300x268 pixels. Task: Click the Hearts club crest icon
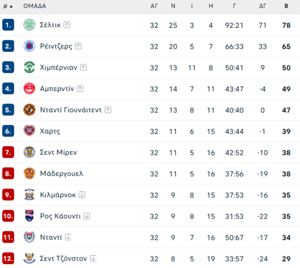click(x=29, y=131)
